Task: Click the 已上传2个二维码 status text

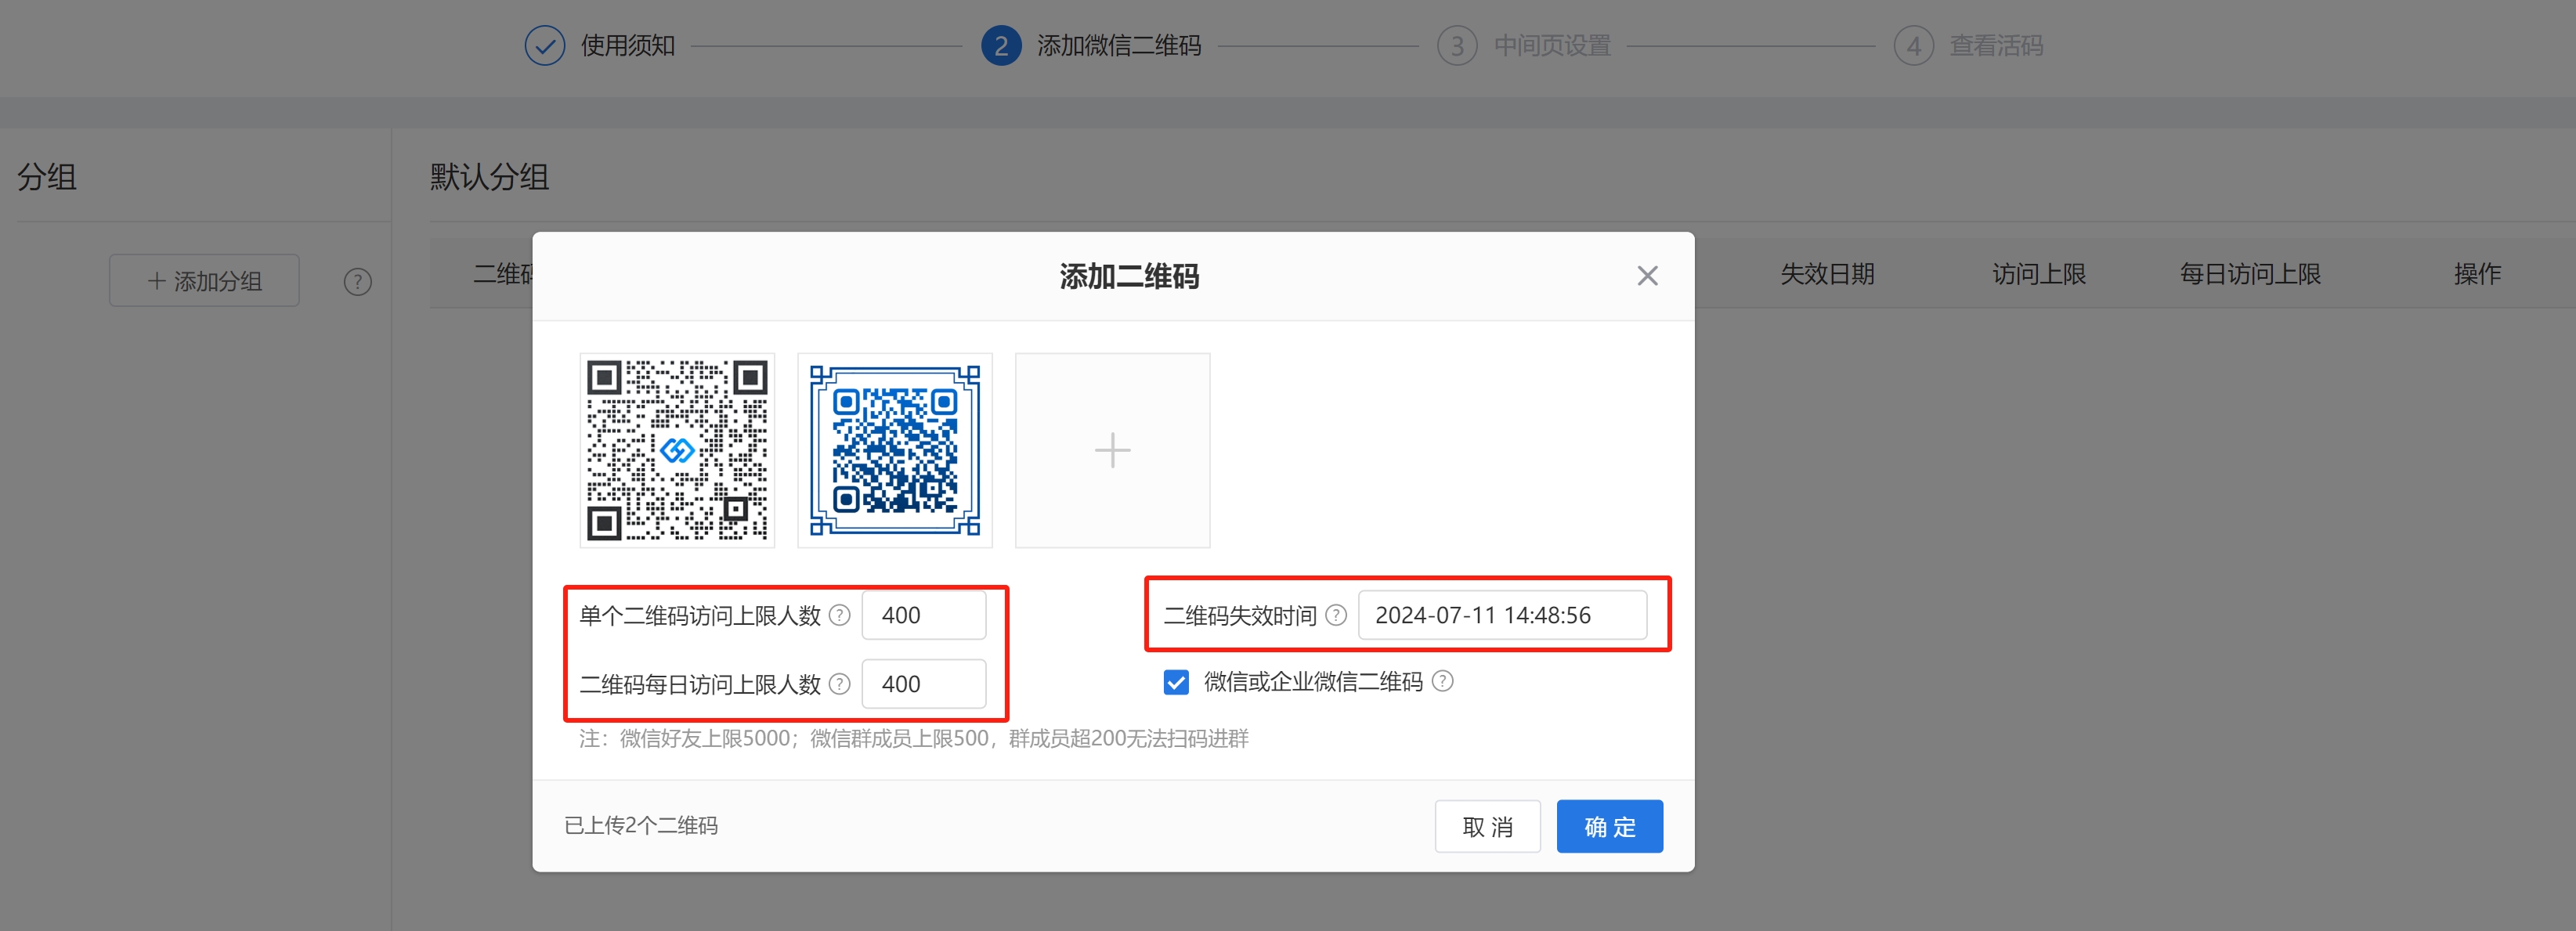Action: 640,825
